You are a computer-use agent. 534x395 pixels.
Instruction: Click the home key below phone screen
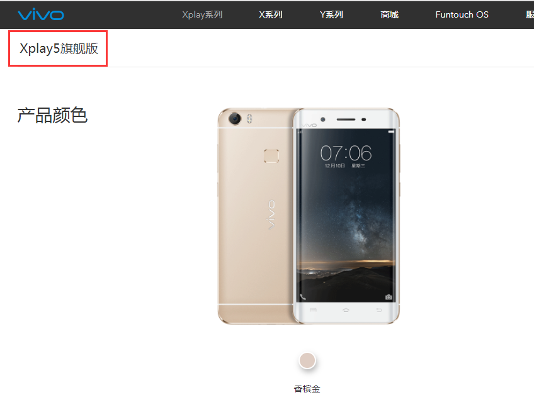[x=346, y=310]
